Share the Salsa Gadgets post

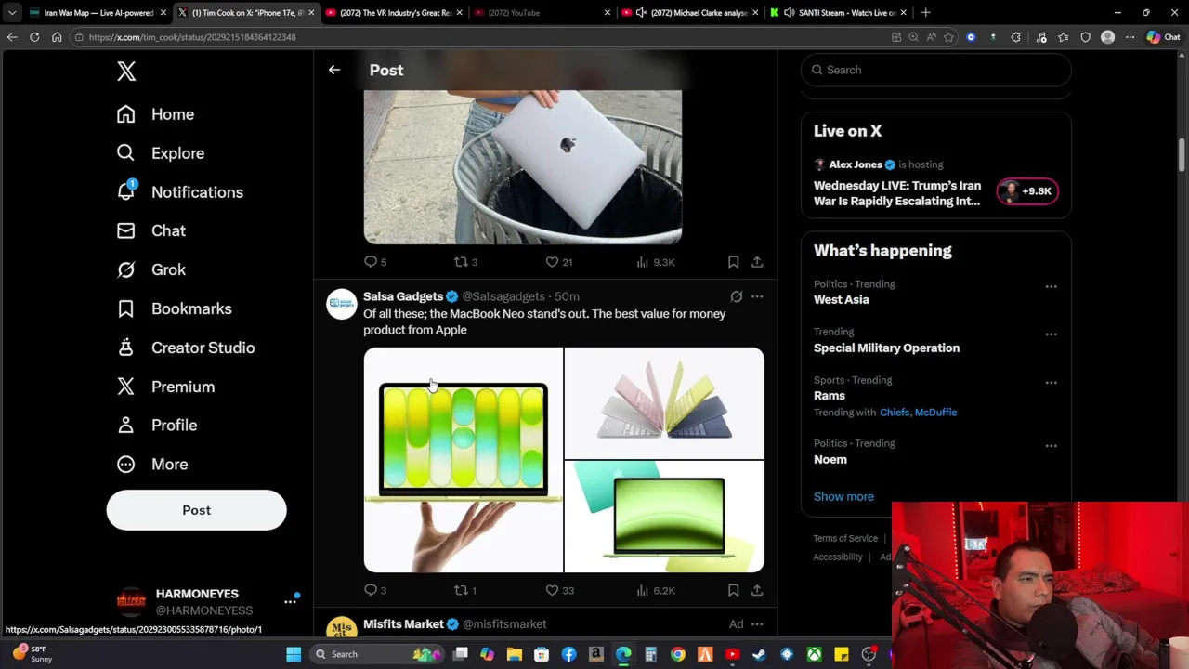(x=757, y=590)
